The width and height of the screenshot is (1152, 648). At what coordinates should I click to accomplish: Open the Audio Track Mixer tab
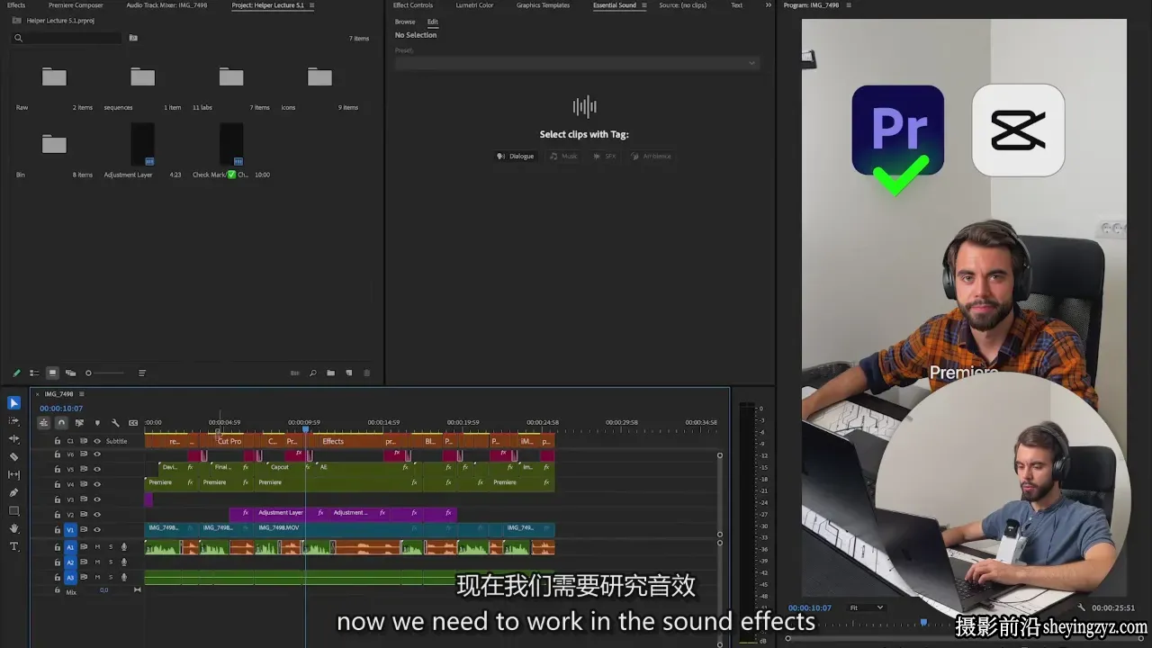point(167,5)
